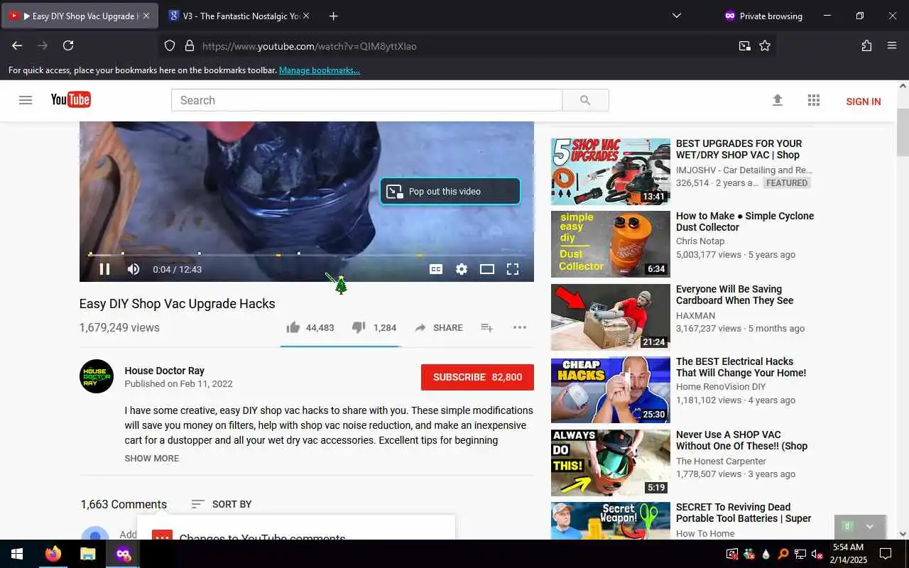Open the network tray icon
Viewport: 909px width, 568px height.
coord(800,554)
